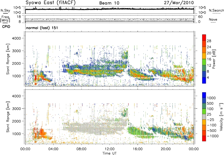Screen dimensions: 224x155
Task: Click the "20" tick on the Power colorbar
Action: 209,53
